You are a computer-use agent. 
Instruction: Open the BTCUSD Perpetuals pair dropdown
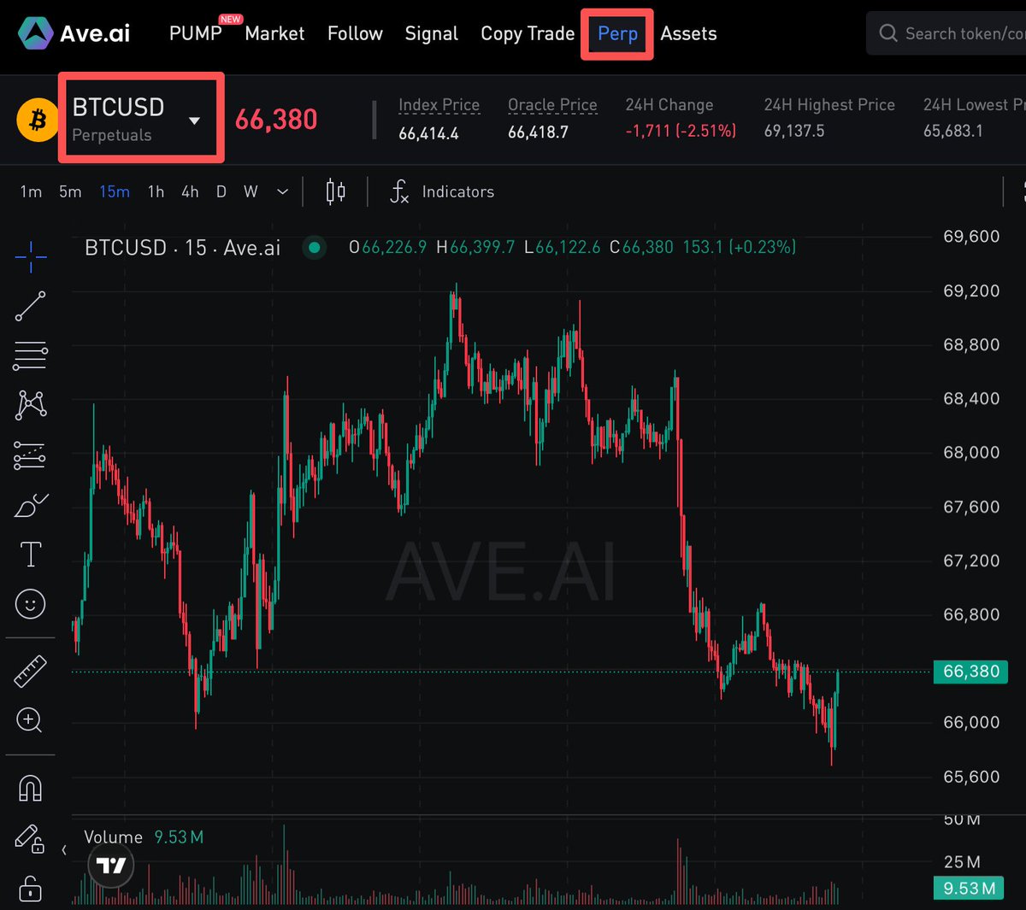pyautogui.click(x=194, y=120)
